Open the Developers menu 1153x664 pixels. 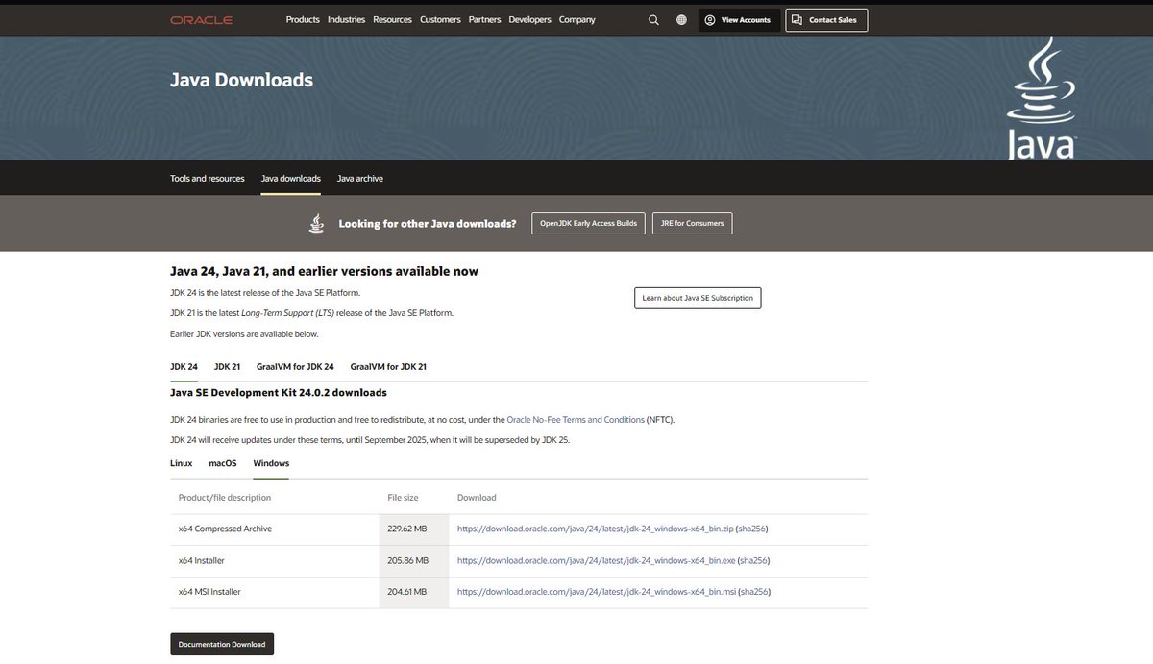(x=529, y=20)
